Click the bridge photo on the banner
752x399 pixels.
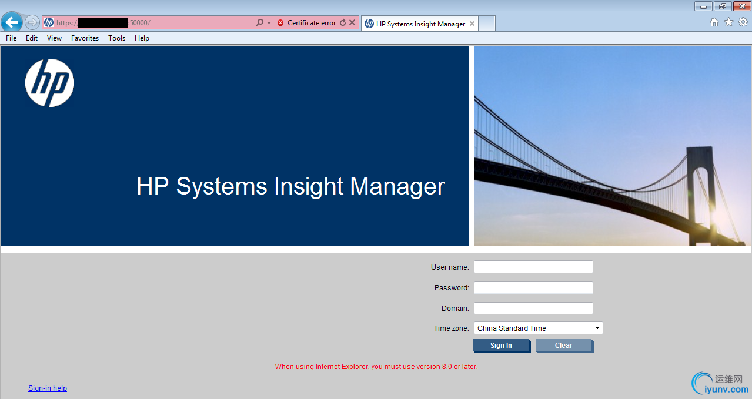coord(613,146)
